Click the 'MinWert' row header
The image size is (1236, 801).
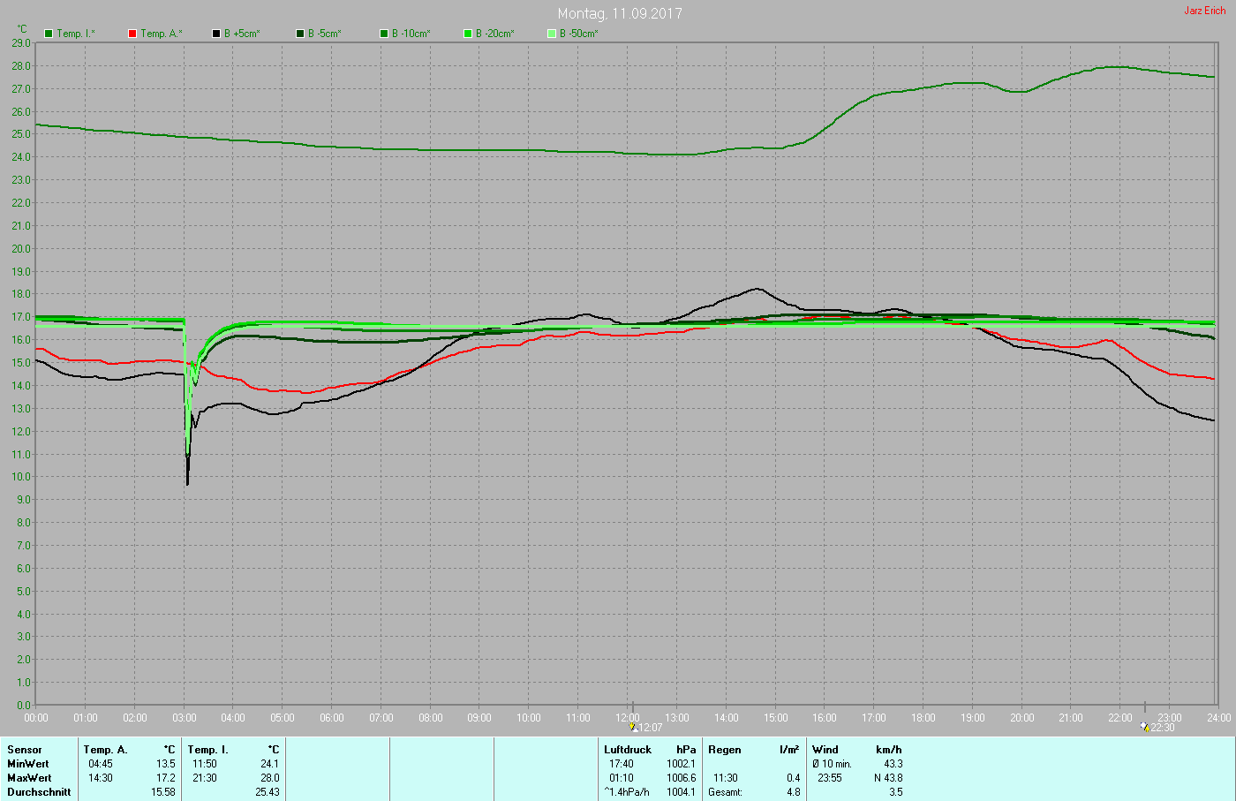(28, 764)
